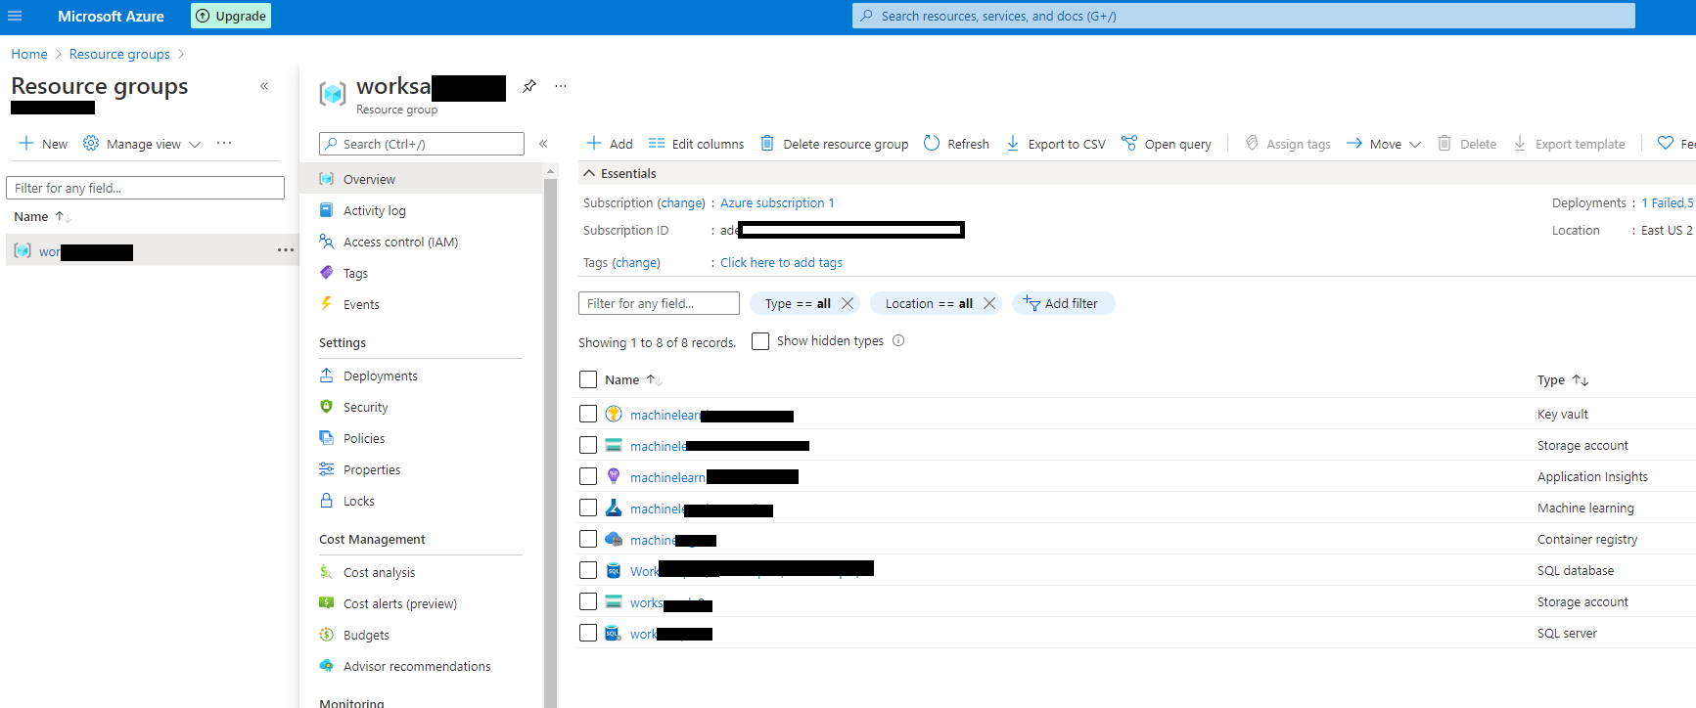Select the SQL database row checkbox

(x=588, y=570)
